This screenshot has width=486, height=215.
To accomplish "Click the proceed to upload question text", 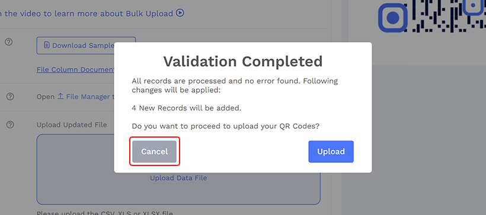I will pyautogui.click(x=225, y=126).
